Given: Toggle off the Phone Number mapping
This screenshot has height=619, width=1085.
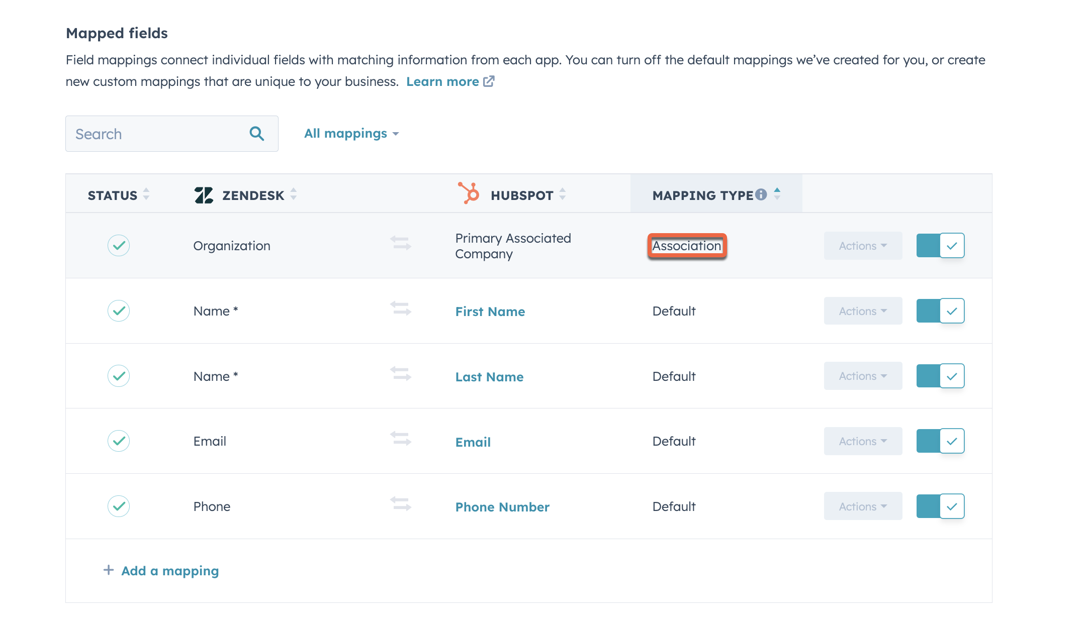Looking at the screenshot, I should click(x=940, y=506).
